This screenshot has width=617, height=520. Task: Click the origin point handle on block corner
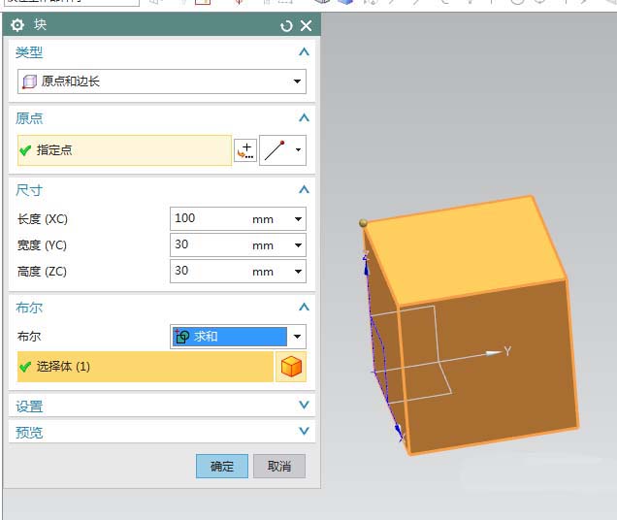(364, 223)
